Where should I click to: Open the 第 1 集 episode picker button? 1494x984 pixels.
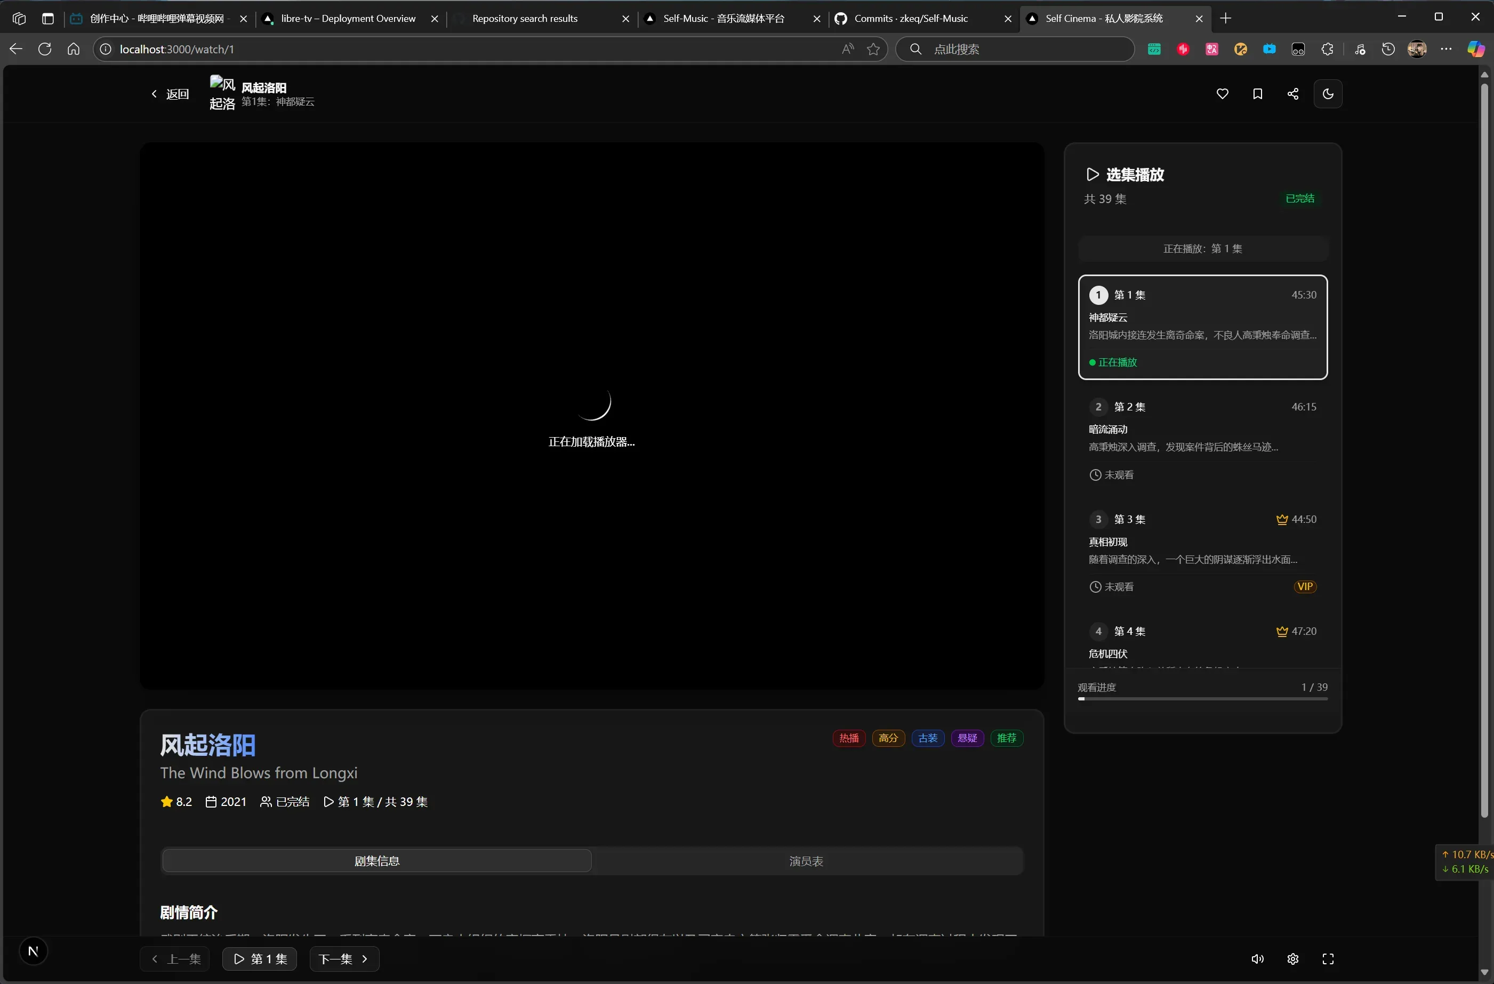(x=260, y=959)
